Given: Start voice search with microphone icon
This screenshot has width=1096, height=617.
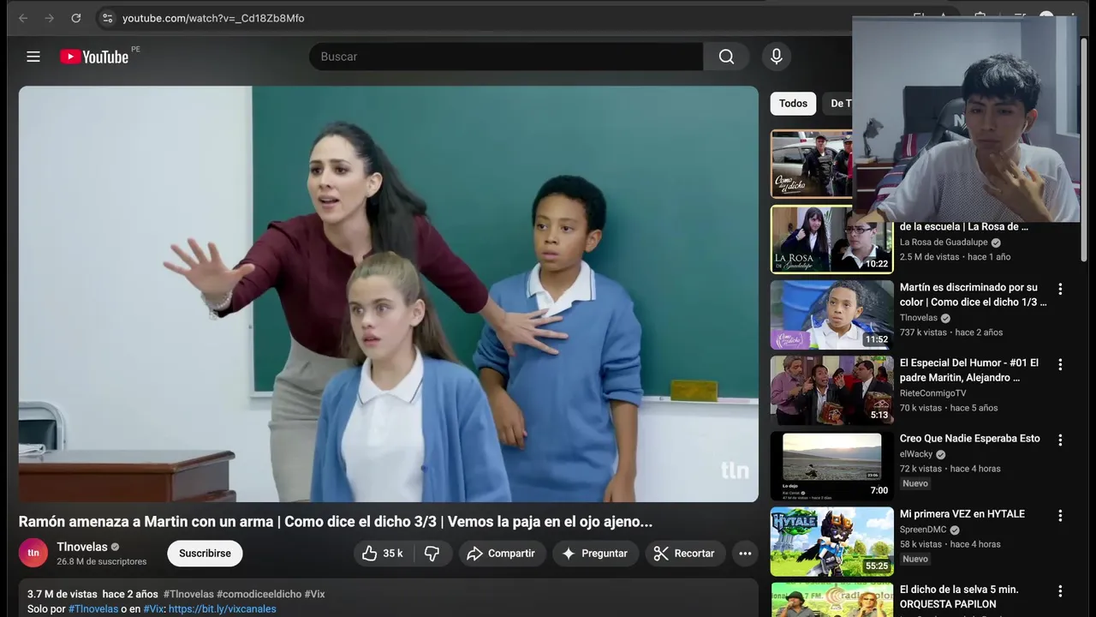Looking at the screenshot, I should (x=777, y=57).
